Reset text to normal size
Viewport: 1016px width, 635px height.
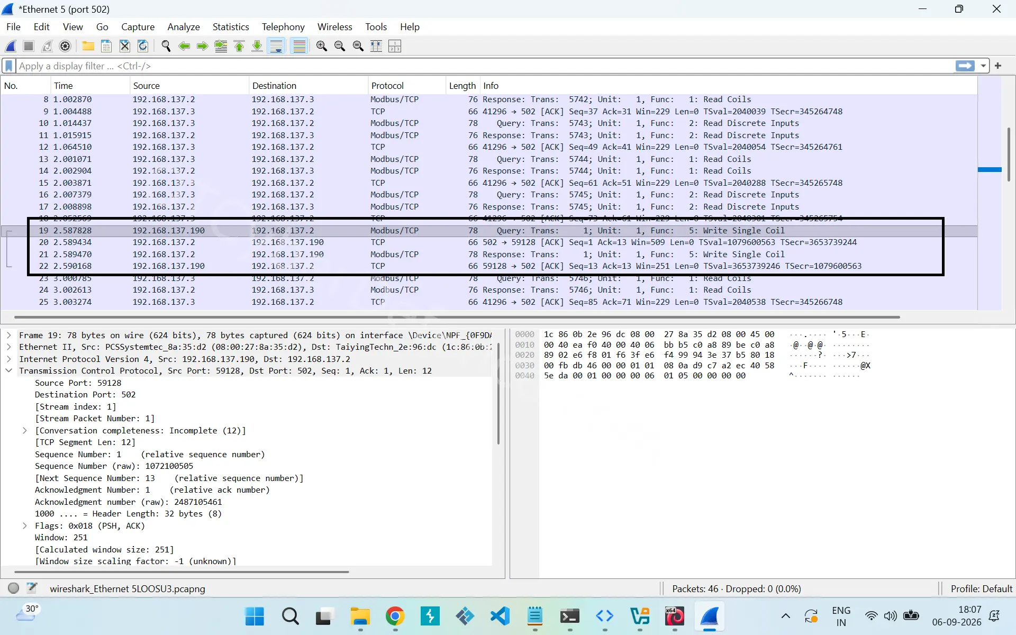click(358, 46)
